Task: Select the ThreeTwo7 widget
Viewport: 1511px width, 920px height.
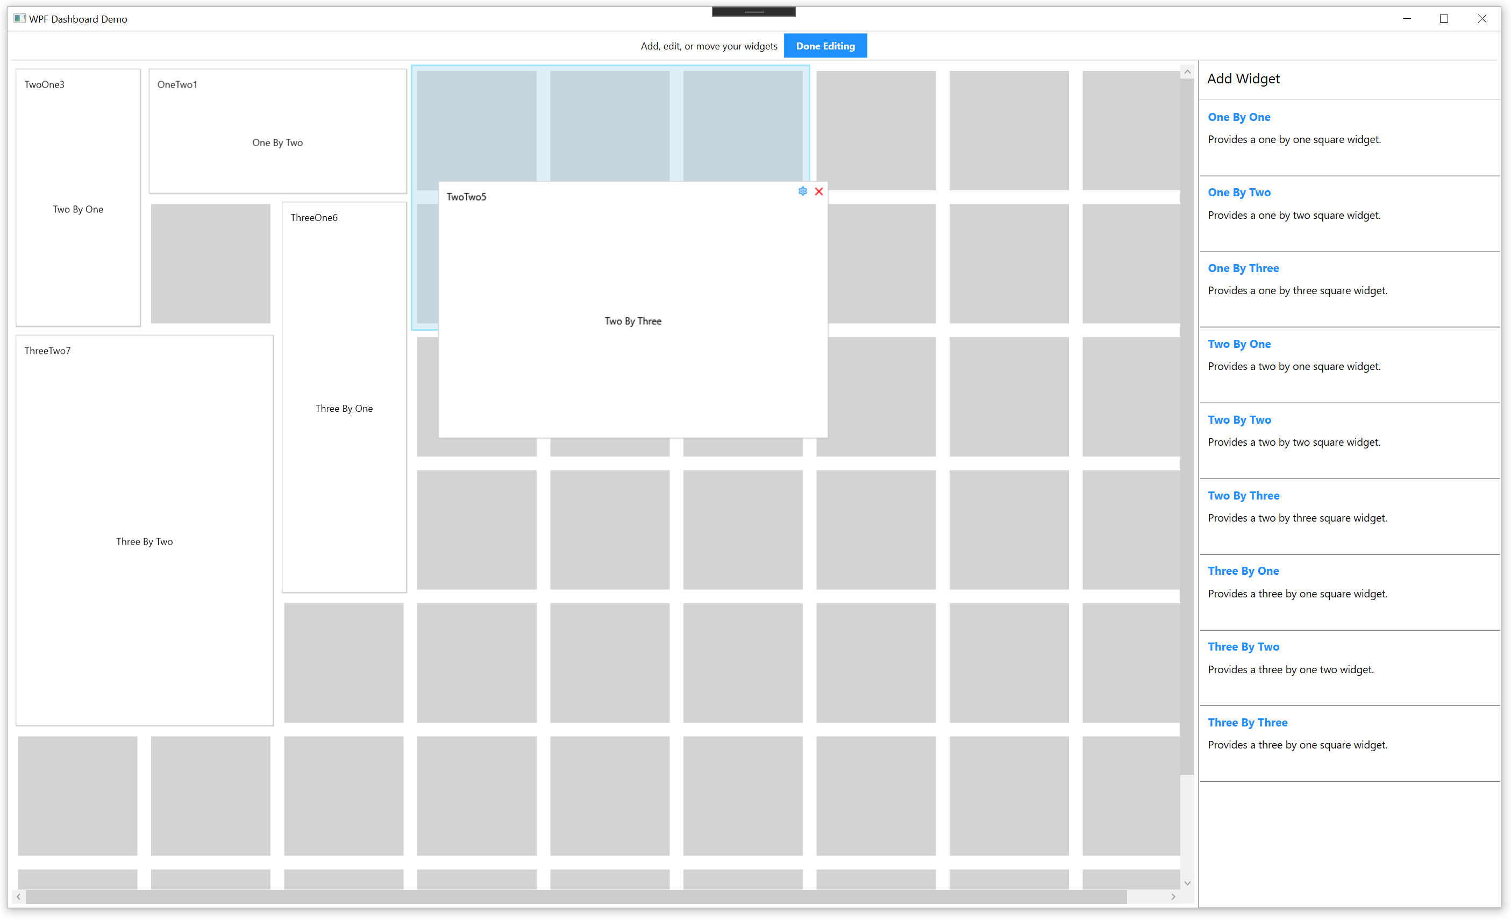Action: tap(145, 531)
